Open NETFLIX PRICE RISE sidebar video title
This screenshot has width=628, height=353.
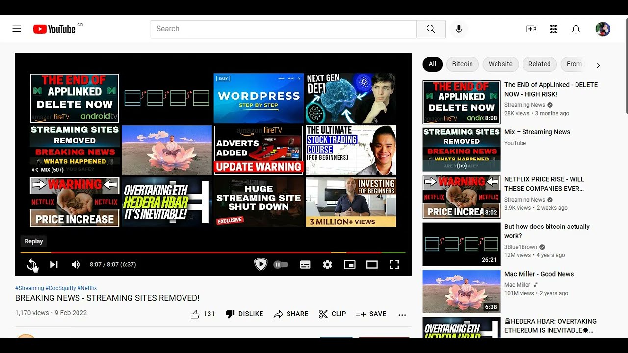click(x=544, y=184)
